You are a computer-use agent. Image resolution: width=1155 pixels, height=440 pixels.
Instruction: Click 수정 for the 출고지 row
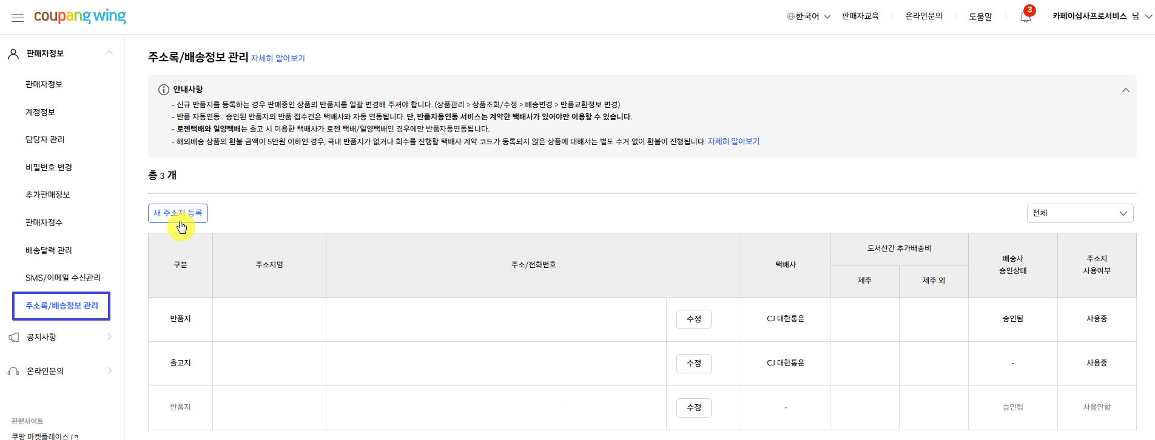[693, 364]
